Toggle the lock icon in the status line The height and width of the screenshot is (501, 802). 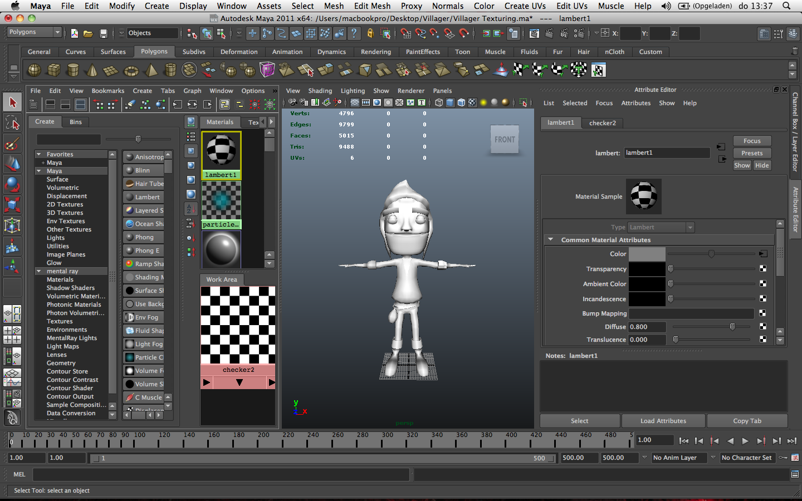[370, 33]
